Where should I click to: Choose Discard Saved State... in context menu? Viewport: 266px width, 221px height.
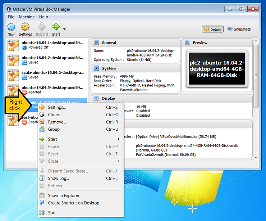(x=81, y=171)
